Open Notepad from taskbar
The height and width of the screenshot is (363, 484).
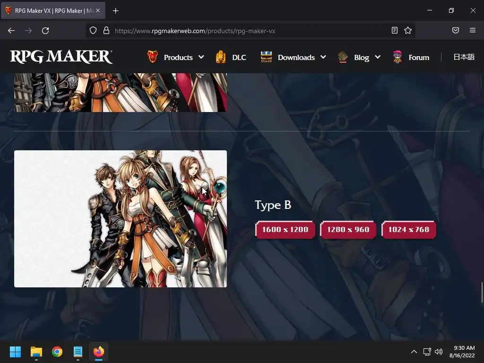tap(78, 352)
